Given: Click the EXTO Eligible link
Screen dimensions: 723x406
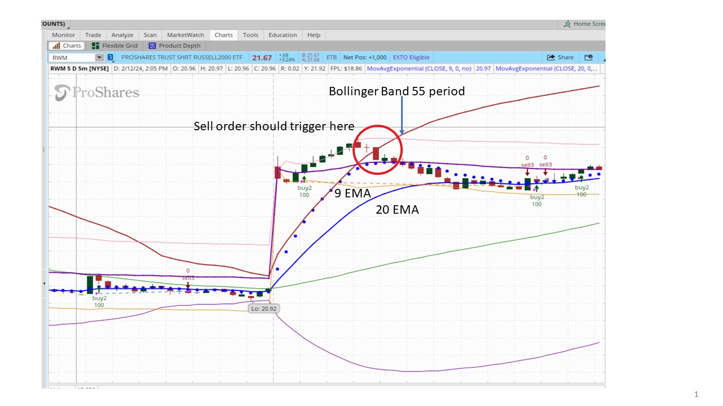Looking at the screenshot, I should (411, 58).
